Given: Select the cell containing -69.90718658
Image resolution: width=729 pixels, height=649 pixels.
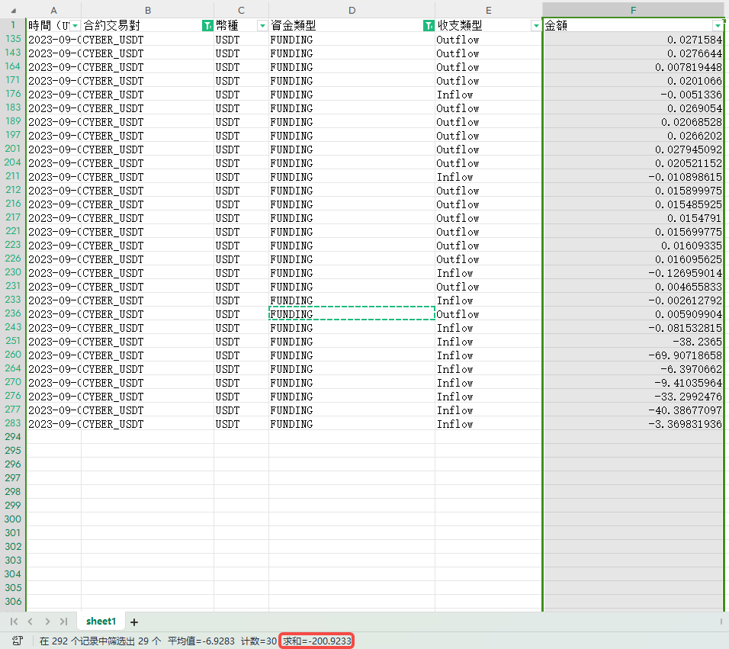Looking at the screenshot, I should 632,355.
